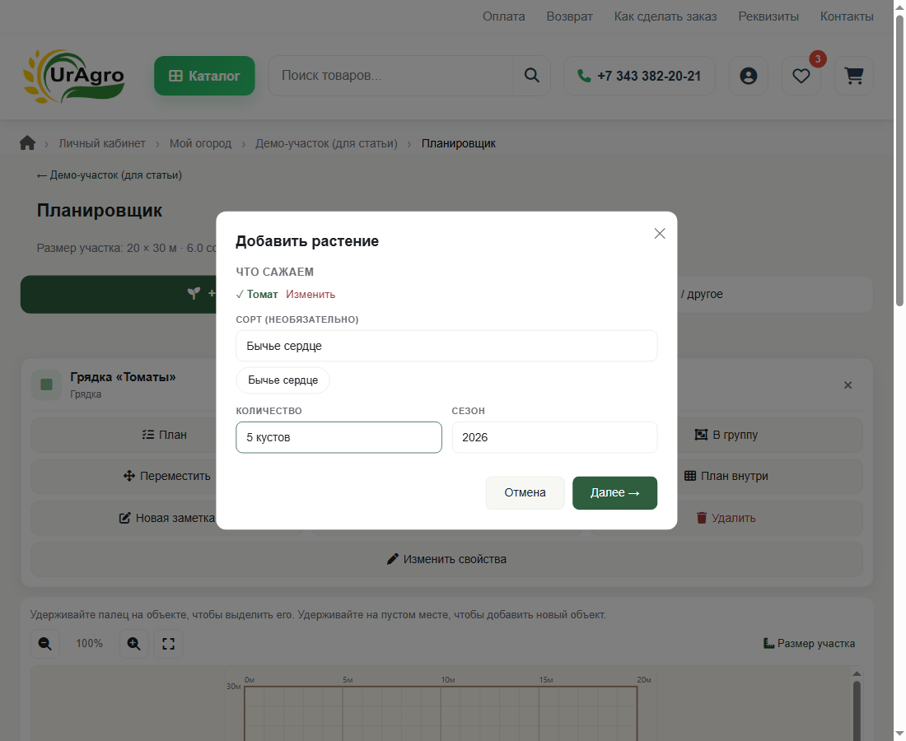Click the green plant add button
The image size is (906, 741).
click(x=119, y=294)
